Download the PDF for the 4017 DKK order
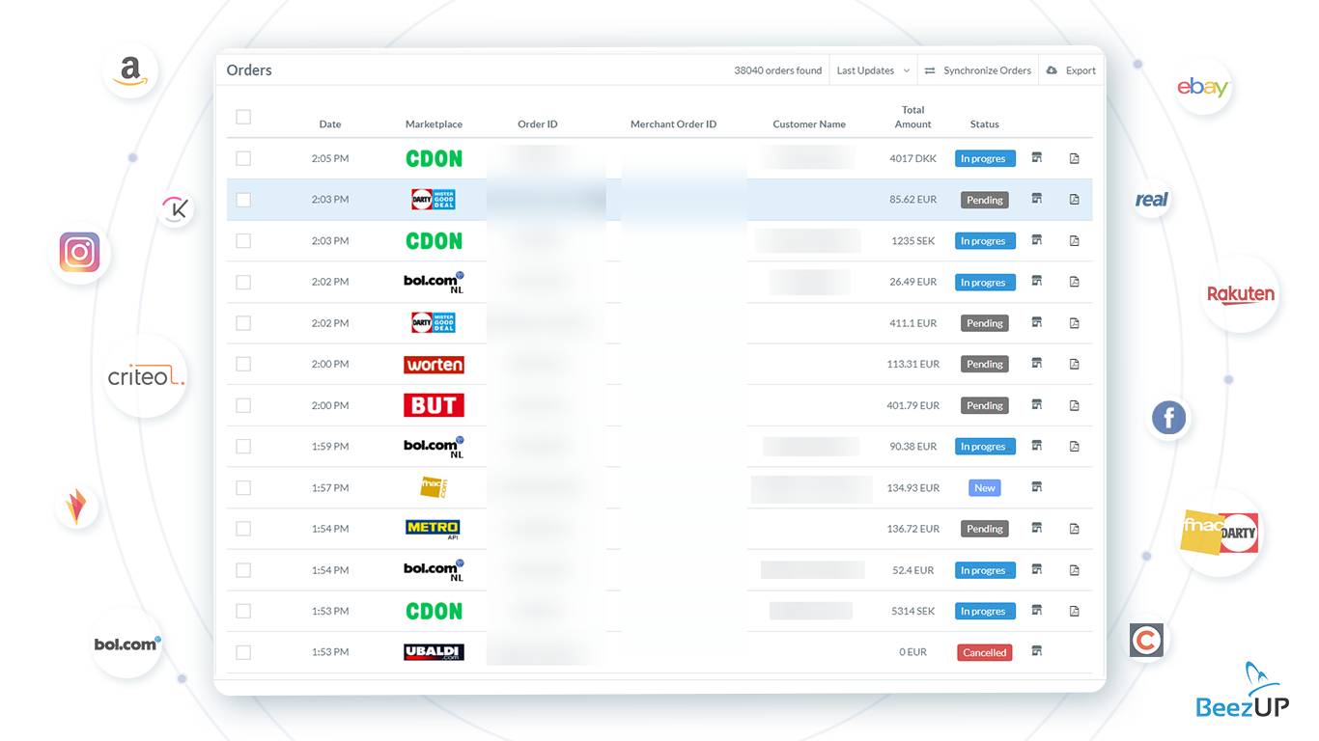1319x741 pixels. [x=1075, y=158]
